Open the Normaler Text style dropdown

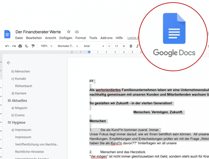pos(68,46)
